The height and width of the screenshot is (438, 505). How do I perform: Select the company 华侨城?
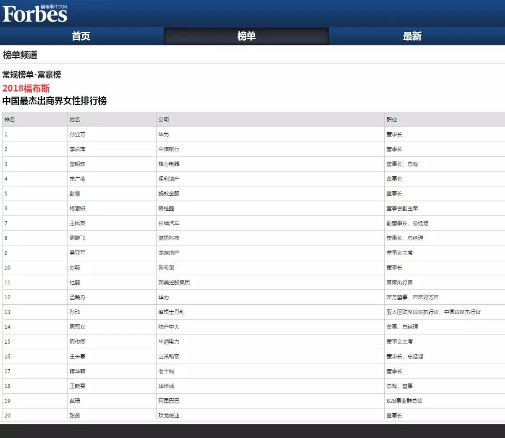tap(166, 386)
